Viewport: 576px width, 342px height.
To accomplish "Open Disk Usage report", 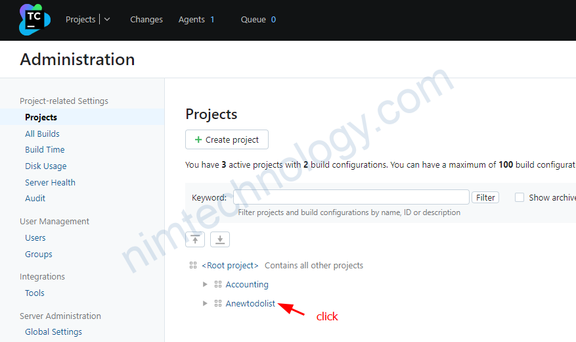I will click(45, 166).
